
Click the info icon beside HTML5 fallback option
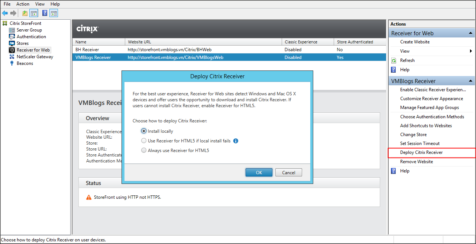pos(236,141)
